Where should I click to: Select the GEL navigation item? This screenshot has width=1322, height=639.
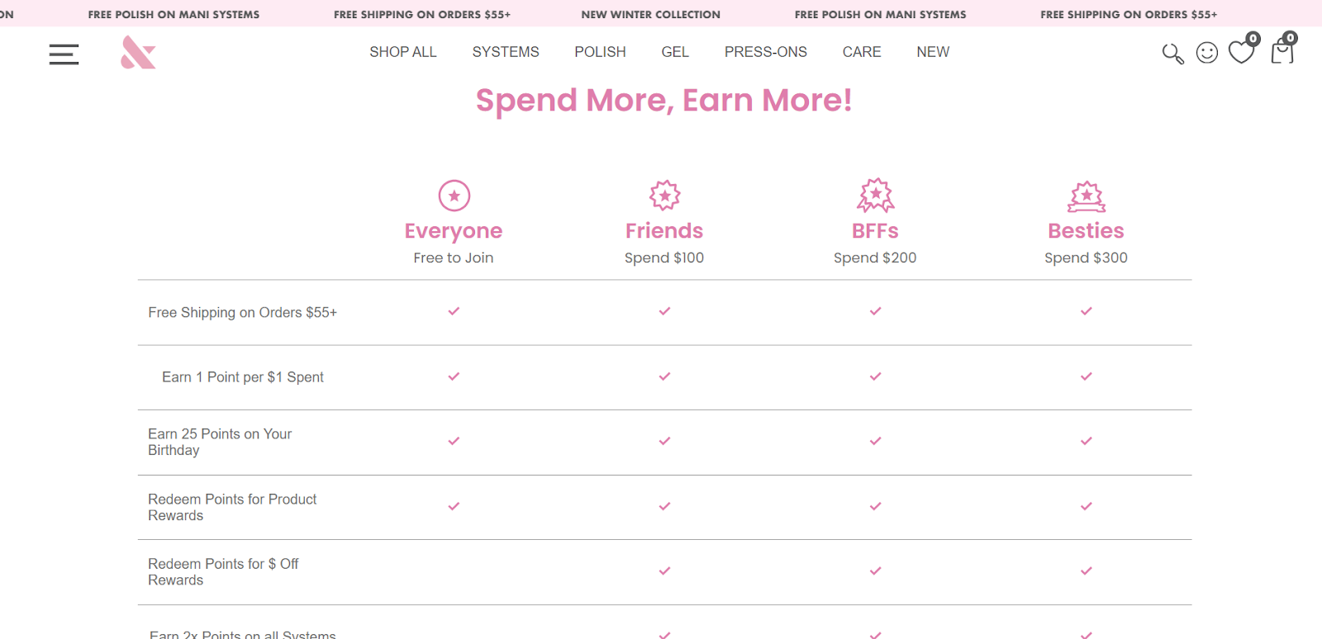674,51
